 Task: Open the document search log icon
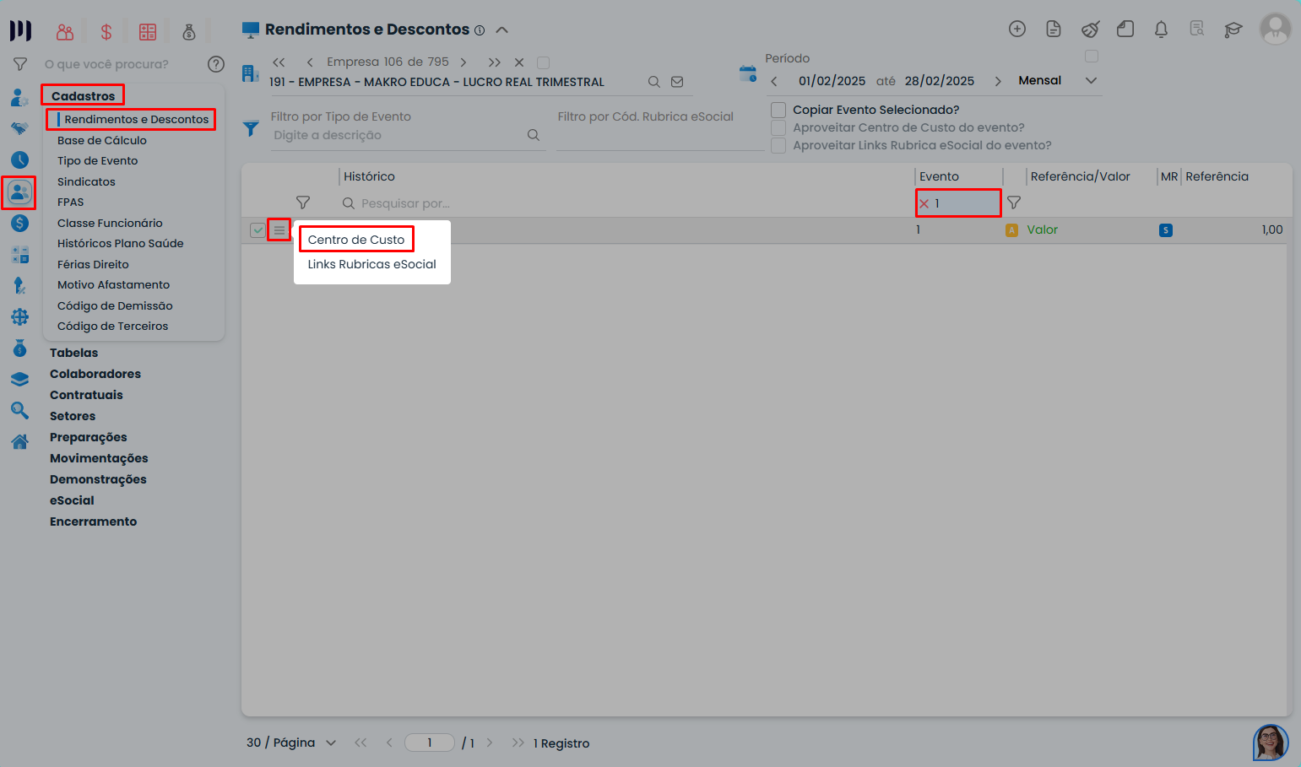coord(1197,28)
